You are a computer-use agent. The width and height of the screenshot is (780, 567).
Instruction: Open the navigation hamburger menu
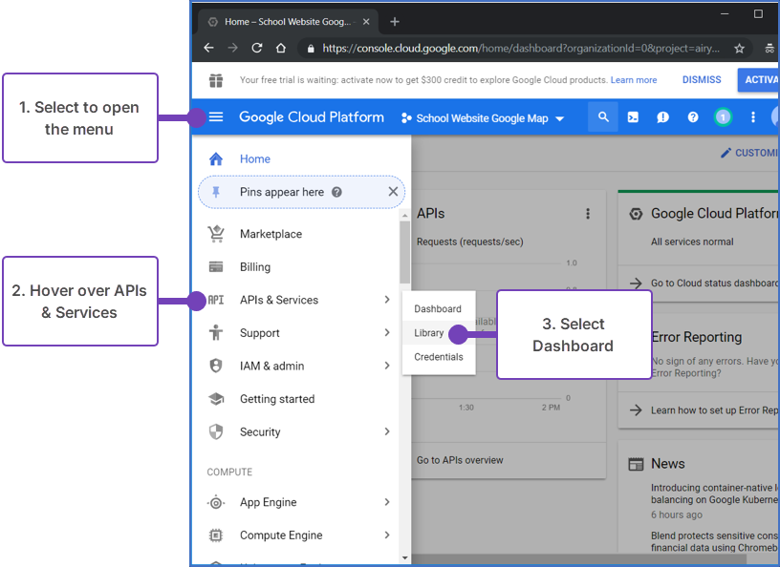[x=215, y=116]
